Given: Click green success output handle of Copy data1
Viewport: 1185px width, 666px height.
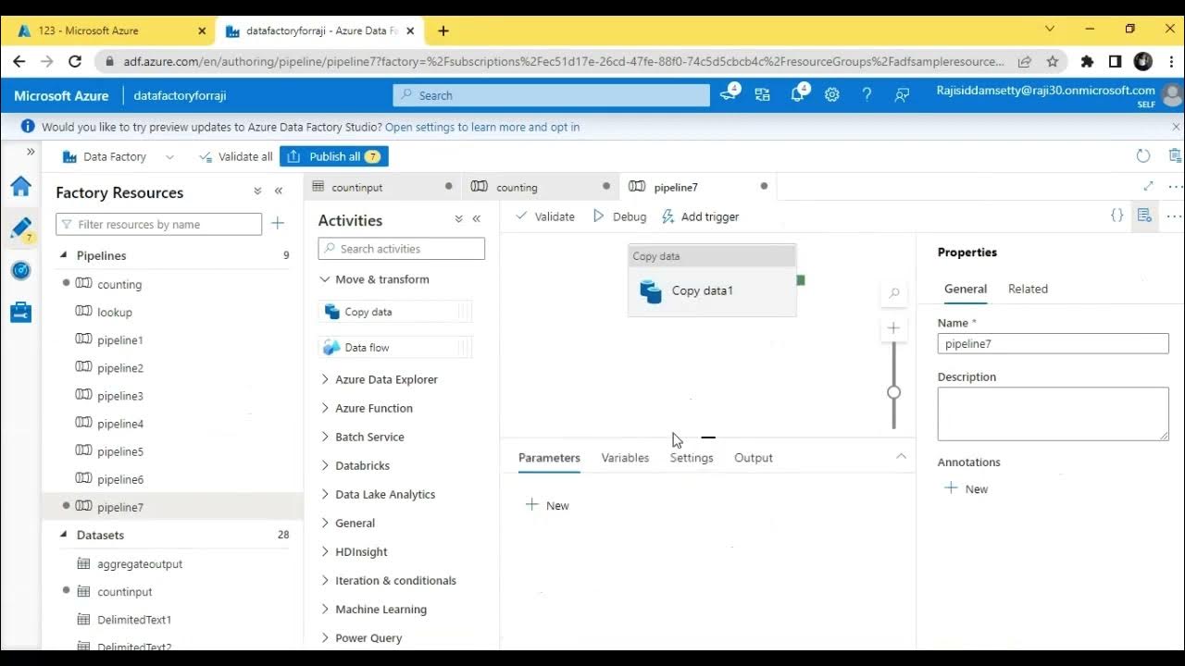Looking at the screenshot, I should click(801, 279).
